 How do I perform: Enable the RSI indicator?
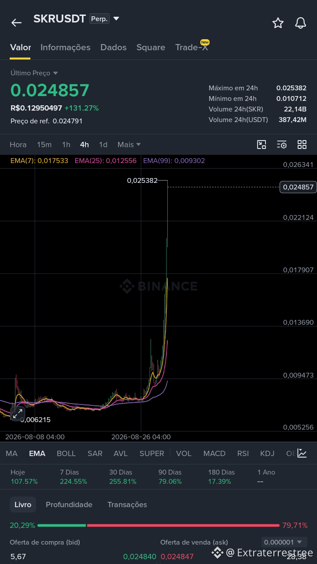[243, 453]
